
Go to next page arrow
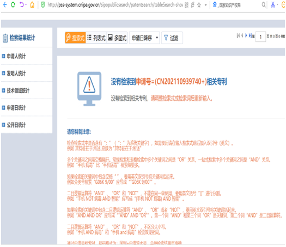(246, 35)
